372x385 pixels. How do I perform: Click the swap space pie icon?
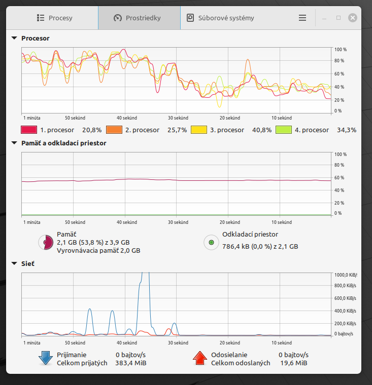[x=211, y=243]
